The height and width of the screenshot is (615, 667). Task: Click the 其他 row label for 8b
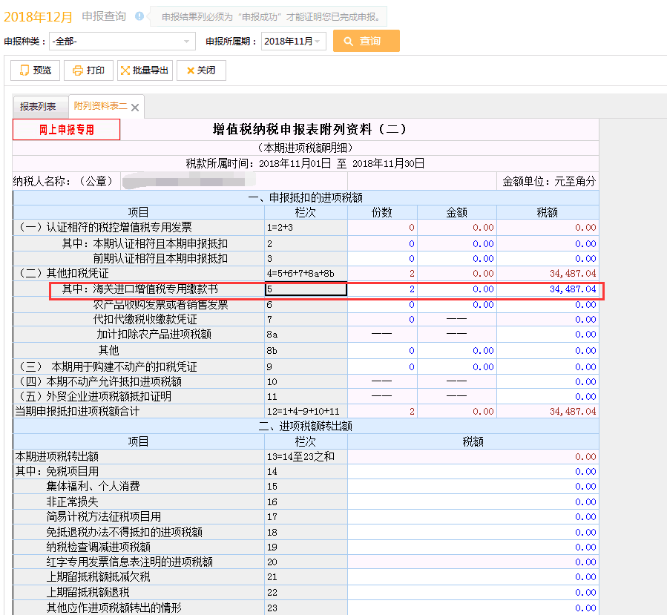pos(109,350)
